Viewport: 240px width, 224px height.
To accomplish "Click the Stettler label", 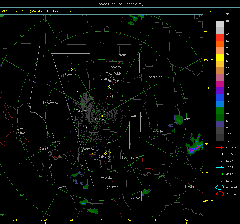I will pos(155,77).
